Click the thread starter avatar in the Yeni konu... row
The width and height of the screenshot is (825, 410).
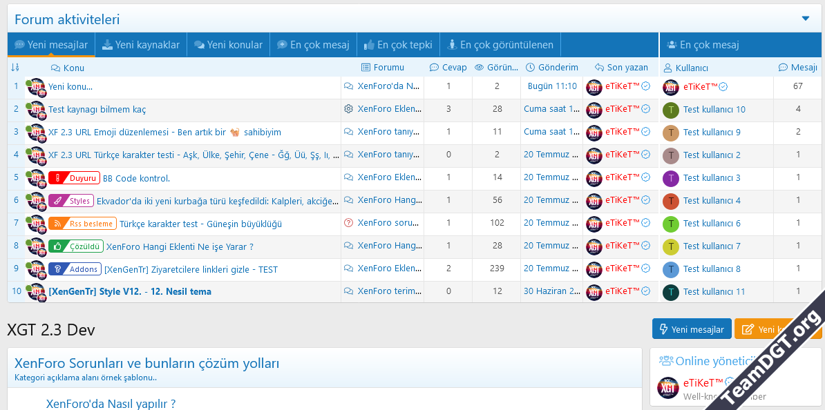[37, 87]
